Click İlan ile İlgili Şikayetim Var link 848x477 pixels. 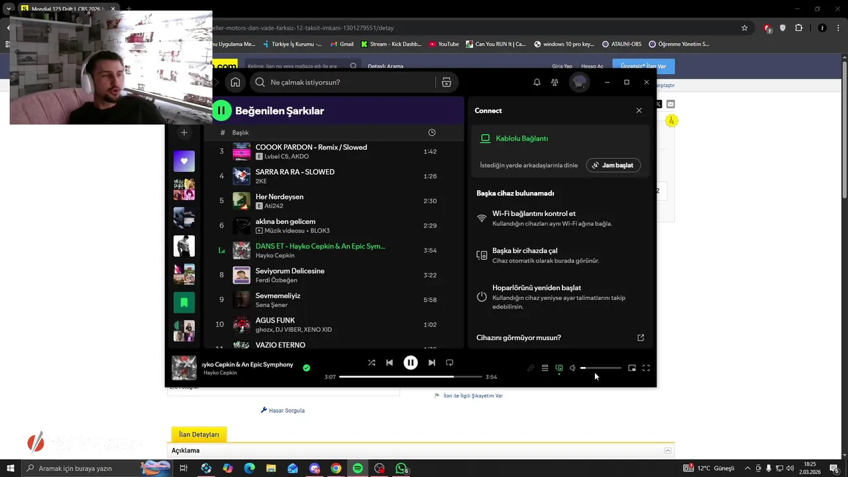(468, 396)
